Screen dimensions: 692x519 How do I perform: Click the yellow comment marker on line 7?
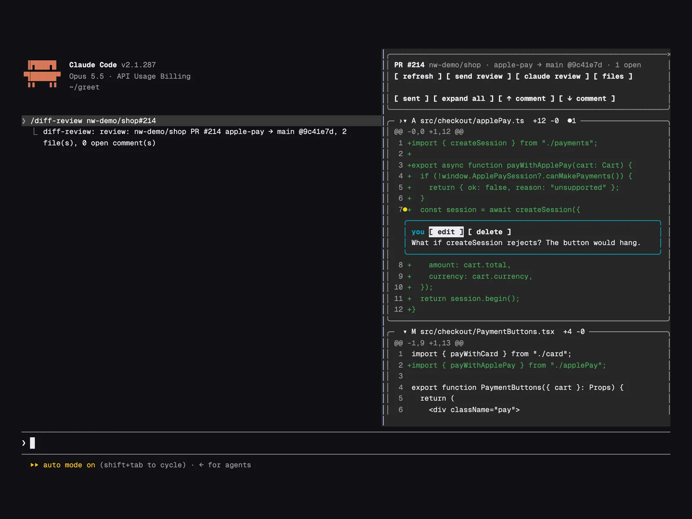[x=405, y=209]
